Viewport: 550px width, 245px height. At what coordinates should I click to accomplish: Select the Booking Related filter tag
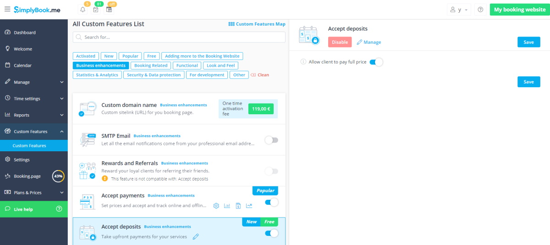[151, 65]
